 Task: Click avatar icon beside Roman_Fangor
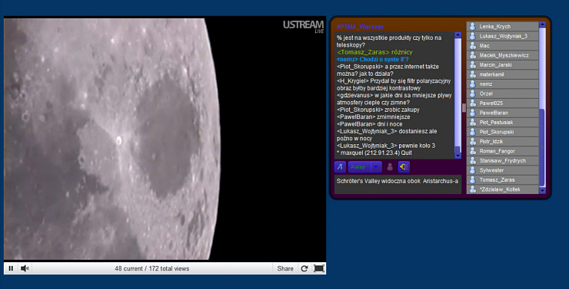point(472,151)
